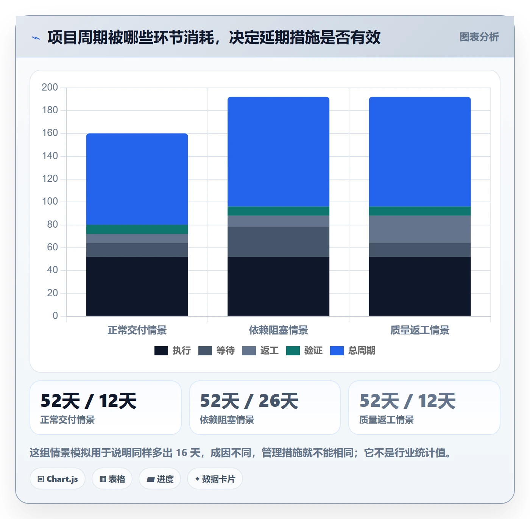This screenshot has width=530, height=519.
Task: Click 返工 segment in 质量返工情景 bar
Action: 420,230
